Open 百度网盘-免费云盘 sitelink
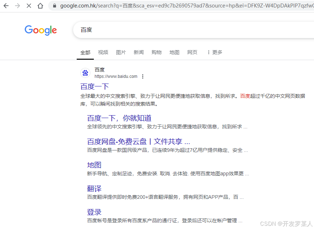 pos(138,142)
